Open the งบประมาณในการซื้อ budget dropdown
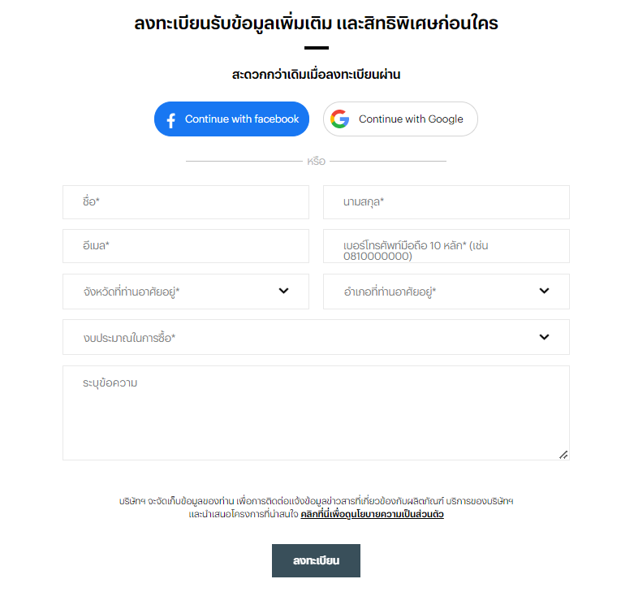The height and width of the screenshot is (592, 634). (x=317, y=337)
